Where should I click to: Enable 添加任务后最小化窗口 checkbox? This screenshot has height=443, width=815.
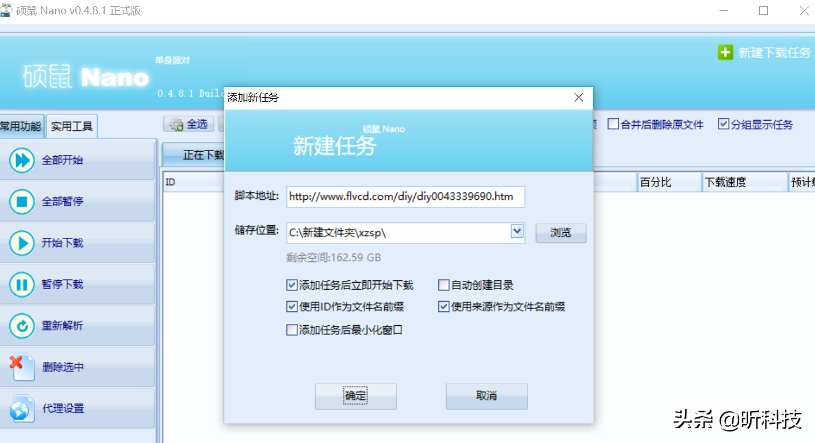point(292,330)
